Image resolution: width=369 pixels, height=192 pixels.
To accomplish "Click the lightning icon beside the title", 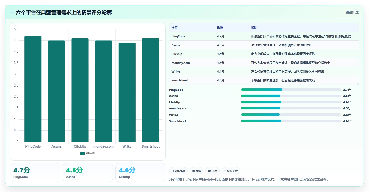I will (x=12, y=13).
